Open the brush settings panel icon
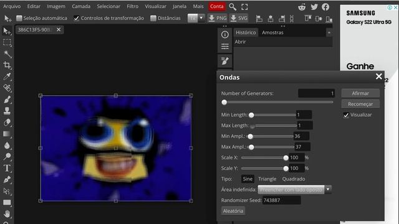Image resolution: width=399 pixels, height=224 pixels. point(224,61)
